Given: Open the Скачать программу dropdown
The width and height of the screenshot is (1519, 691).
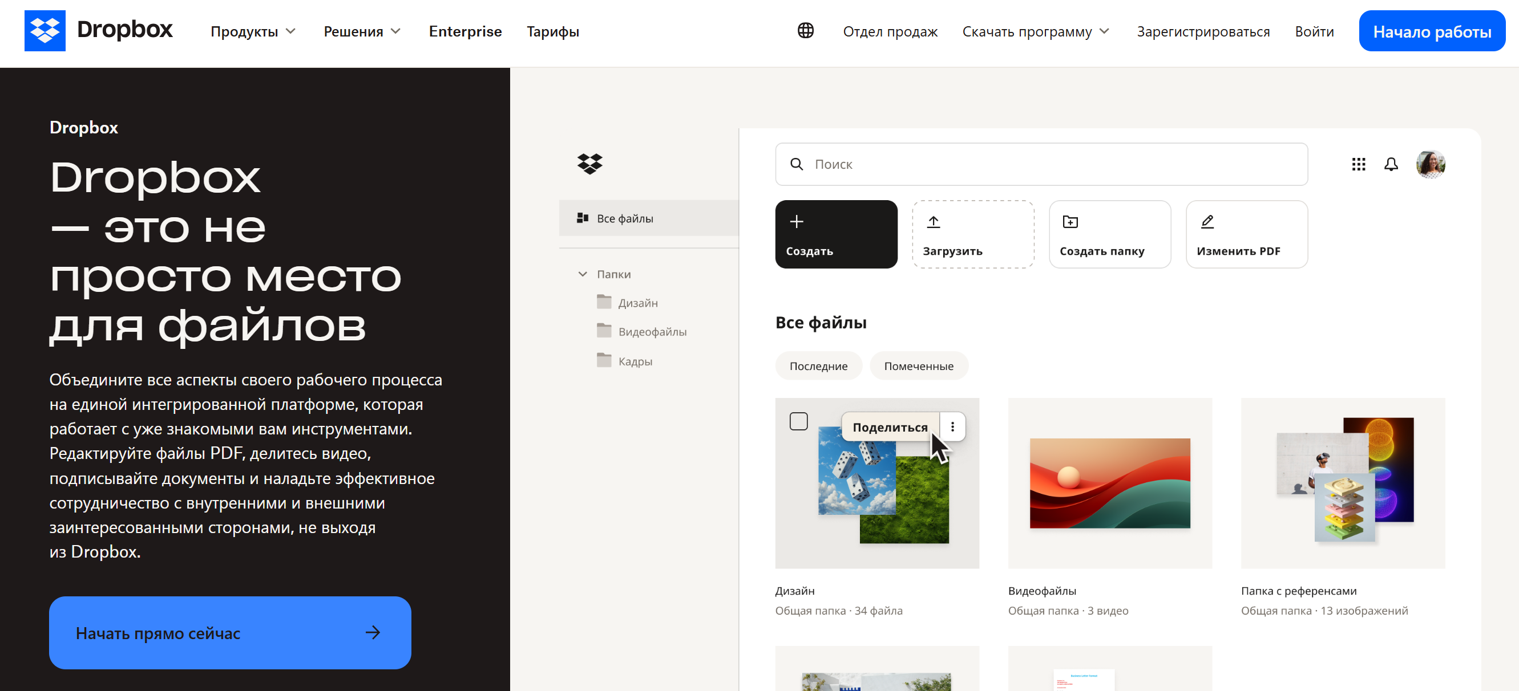Looking at the screenshot, I should tap(1036, 31).
